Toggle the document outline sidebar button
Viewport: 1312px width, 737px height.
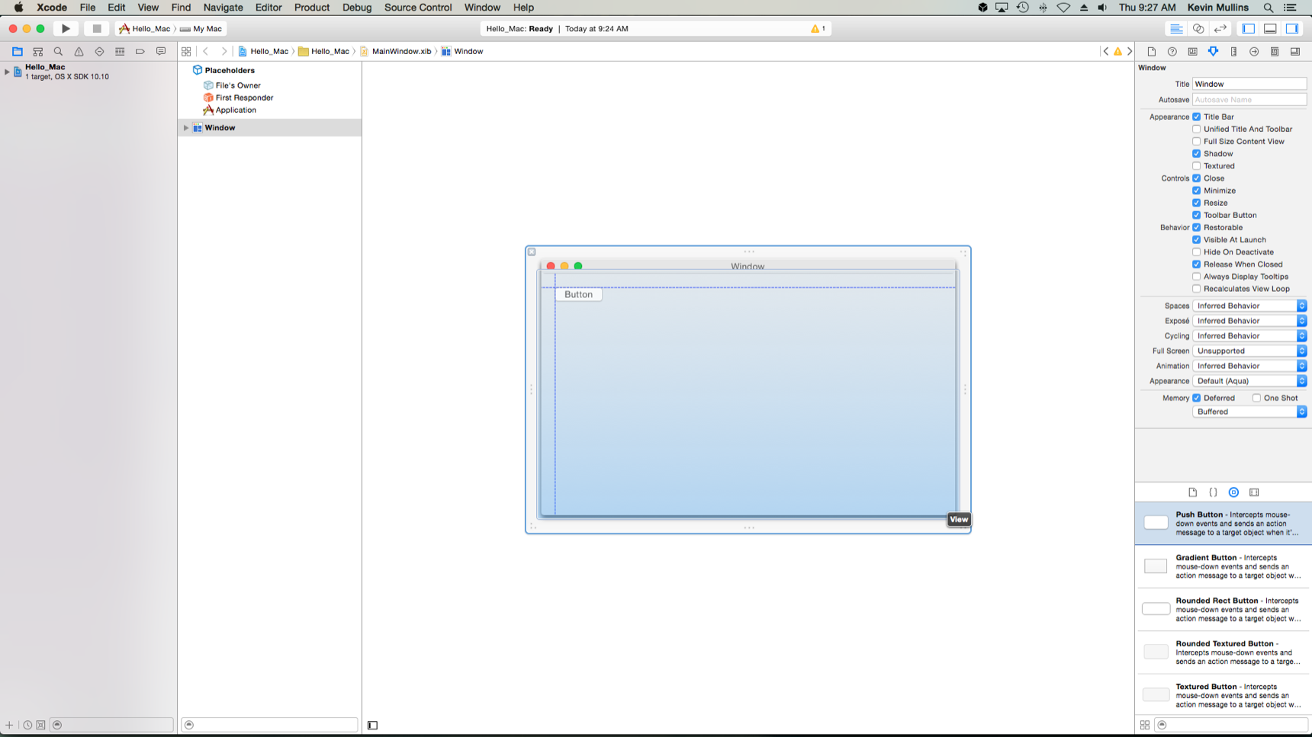coord(373,726)
